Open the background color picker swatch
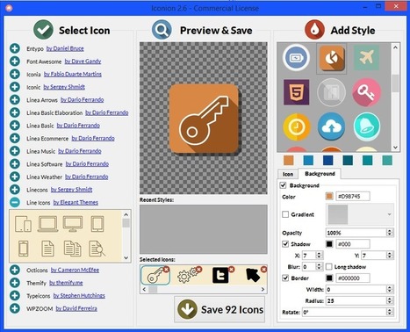The width and height of the screenshot is (410, 332). click(x=329, y=196)
